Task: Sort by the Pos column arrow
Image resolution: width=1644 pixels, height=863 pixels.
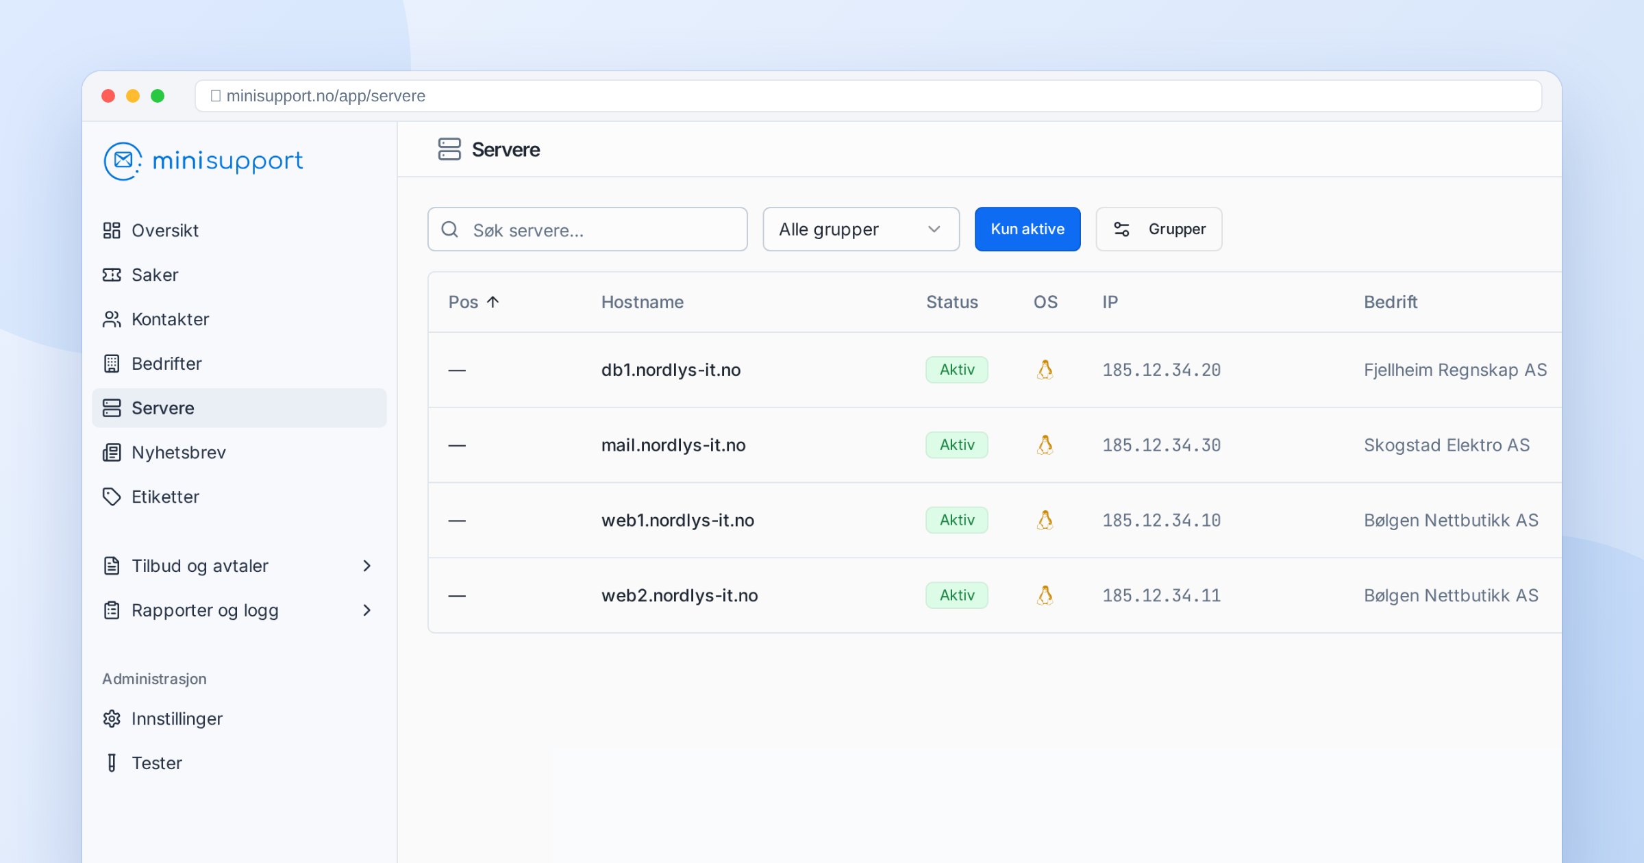Action: pyautogui.click(x=493, y=302)
